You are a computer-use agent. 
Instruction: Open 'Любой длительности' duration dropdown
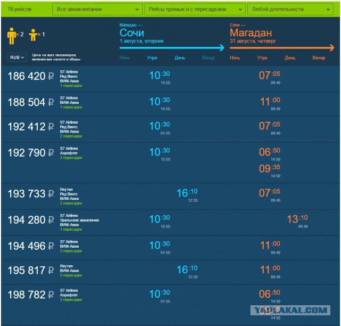290,10
